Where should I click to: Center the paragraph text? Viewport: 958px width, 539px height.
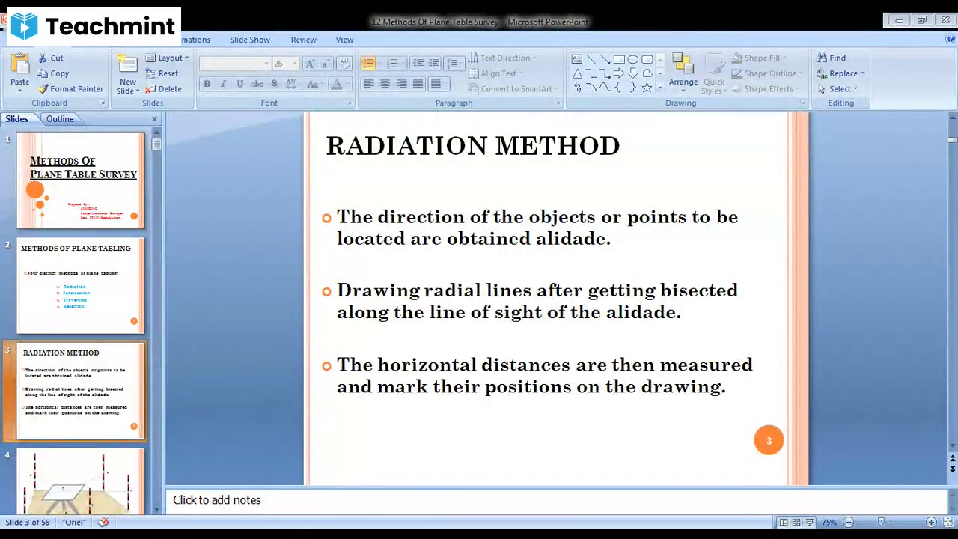[385, 84]
